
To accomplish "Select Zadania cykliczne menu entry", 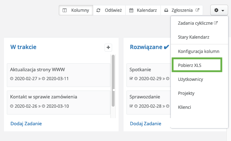I will pos(198,23).
